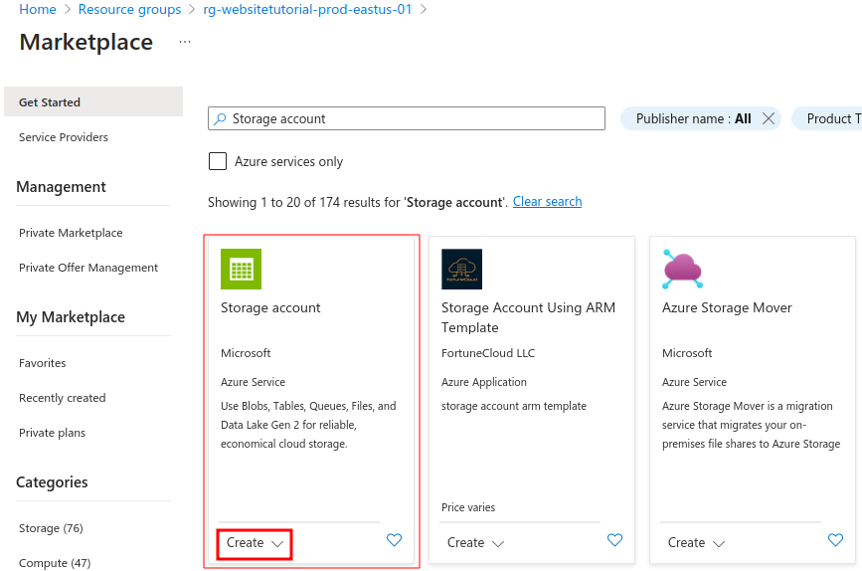The image size is (862, 571).
Task: Favorite the Storage account card with heart
Action: point(394,540)
